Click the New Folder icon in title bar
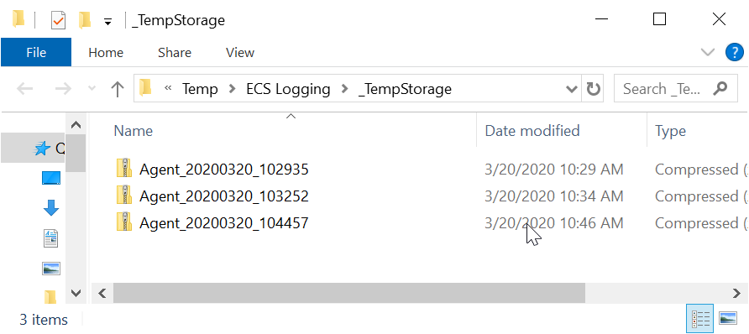 coord(85,20)
